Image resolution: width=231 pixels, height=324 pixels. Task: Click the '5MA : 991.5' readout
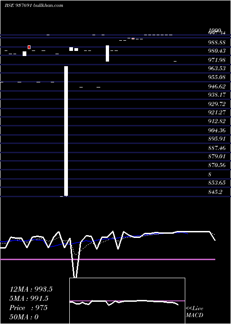[x=29, y=299]
